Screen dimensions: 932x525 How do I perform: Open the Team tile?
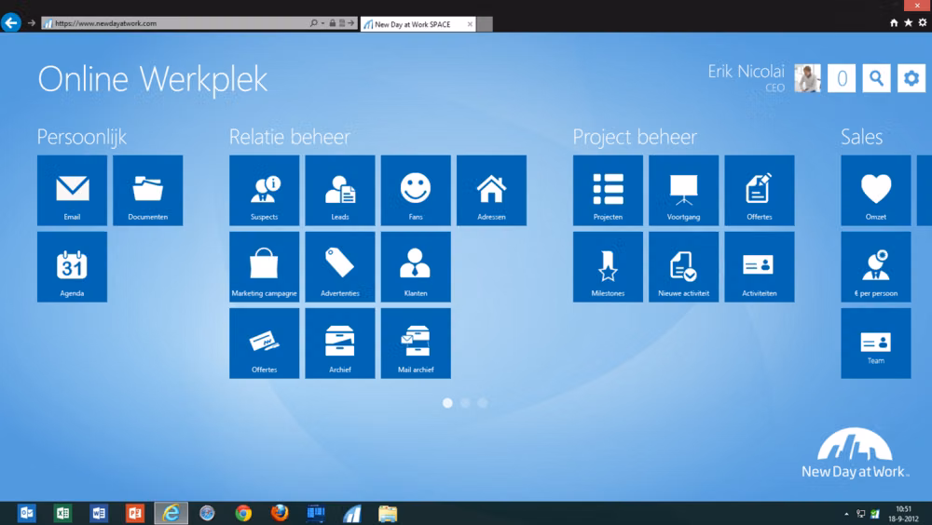tap(876, 343)
